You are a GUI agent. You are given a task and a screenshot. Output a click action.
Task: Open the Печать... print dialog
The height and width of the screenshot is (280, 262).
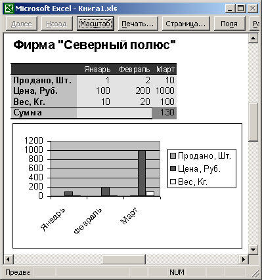coord(138,24)
